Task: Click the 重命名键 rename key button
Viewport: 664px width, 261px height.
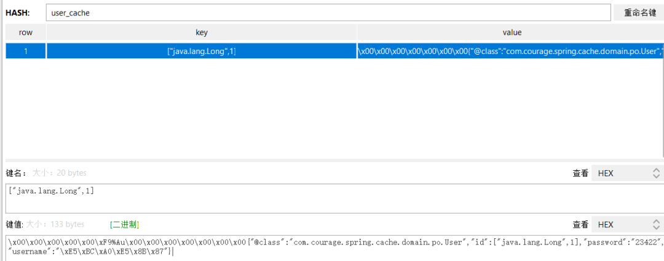Action: 639,12
